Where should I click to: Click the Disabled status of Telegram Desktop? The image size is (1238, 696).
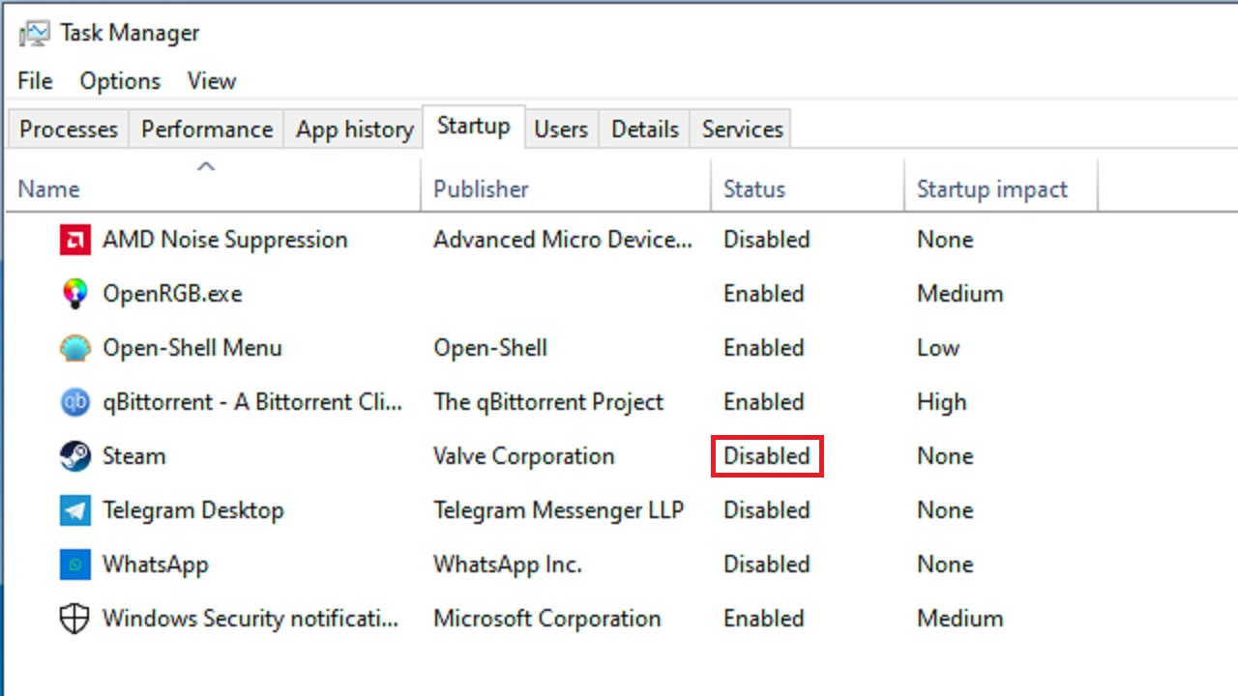(x=767, y=510)
